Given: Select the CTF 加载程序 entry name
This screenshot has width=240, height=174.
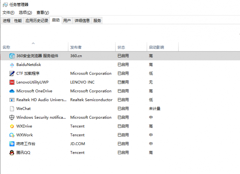Looking at the screenshot, I should 28,73.
